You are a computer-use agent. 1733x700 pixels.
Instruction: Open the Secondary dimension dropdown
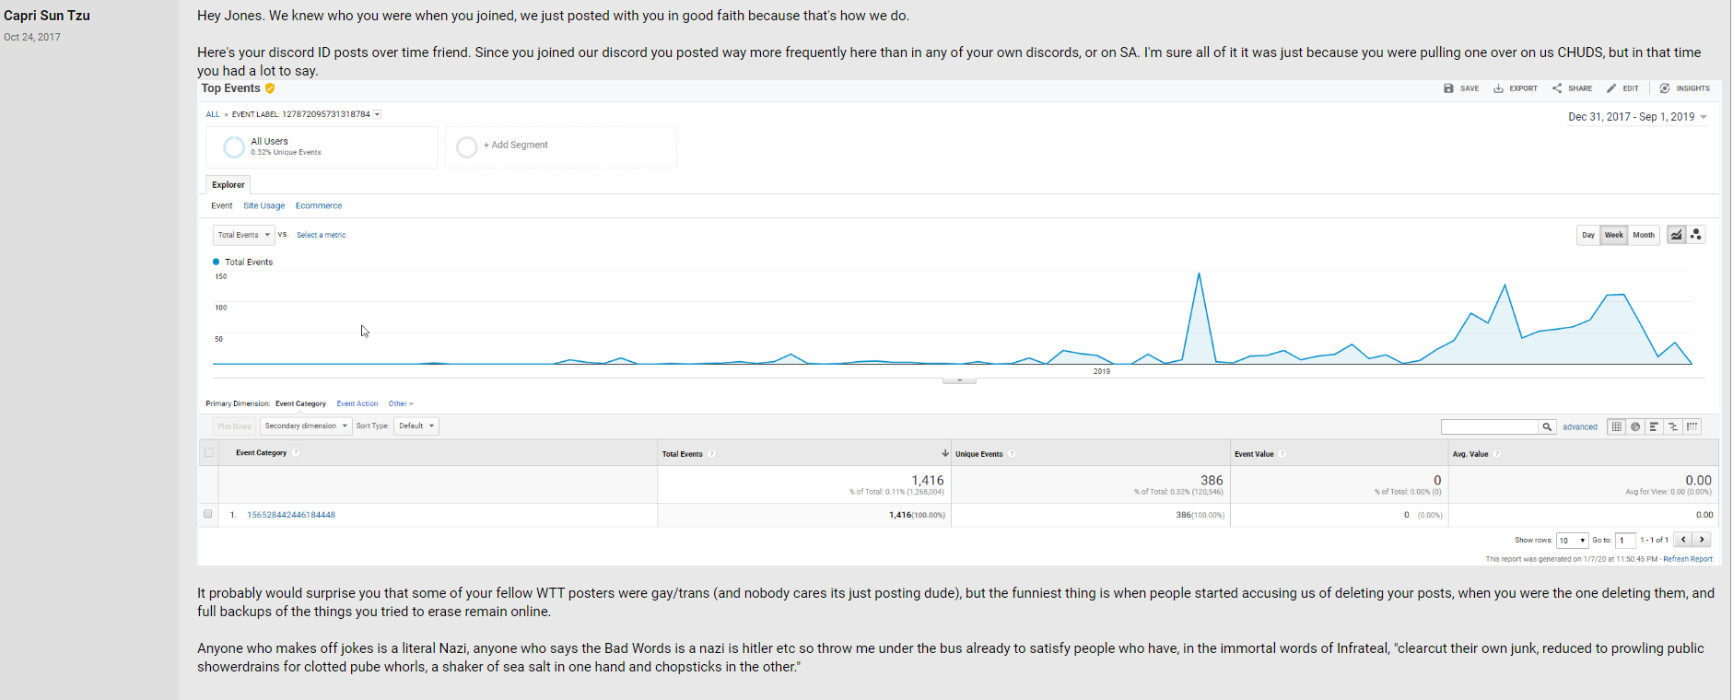tap(306, 426)
